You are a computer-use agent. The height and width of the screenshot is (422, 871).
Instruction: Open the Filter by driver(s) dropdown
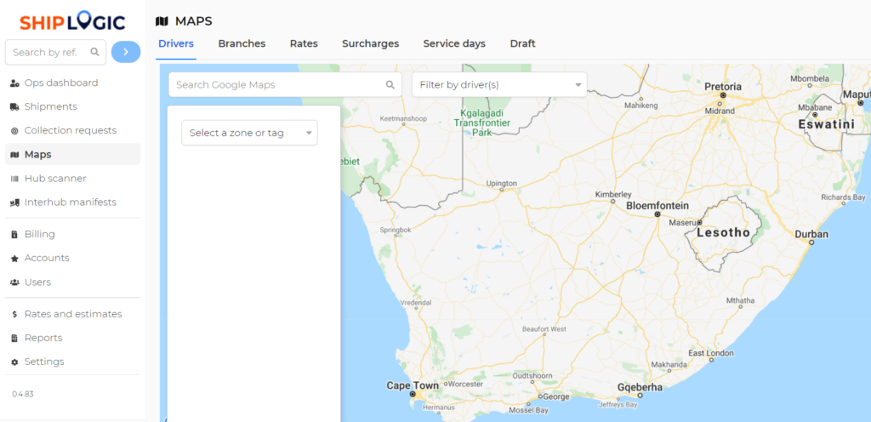point(498,85)
